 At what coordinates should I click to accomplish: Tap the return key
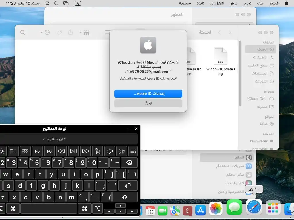(x=128, y=186)
